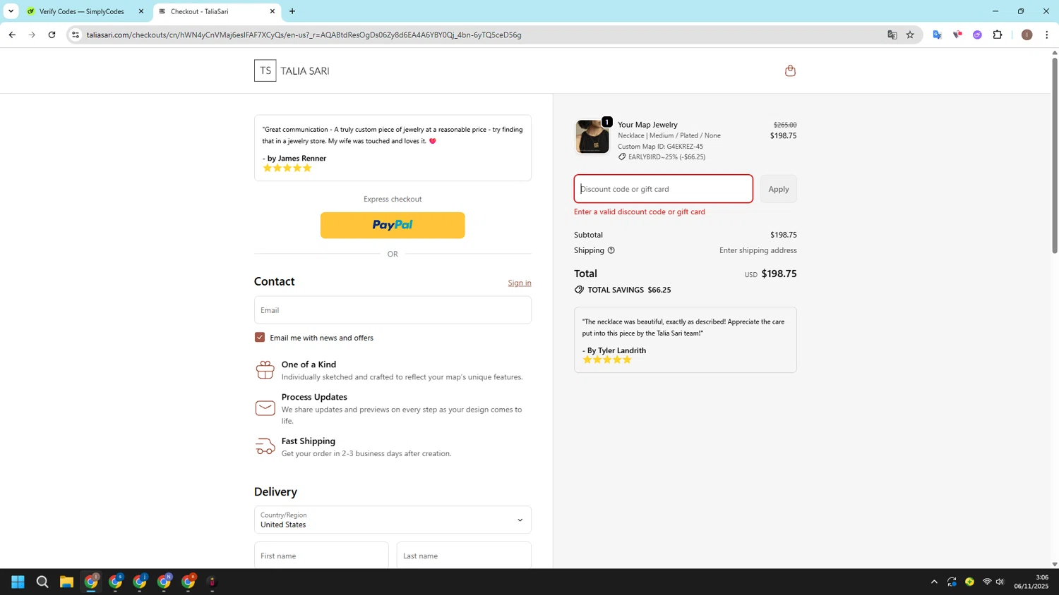View site information icon in address bar
This screenshot has height=595, width=1059.
[76, 35]
